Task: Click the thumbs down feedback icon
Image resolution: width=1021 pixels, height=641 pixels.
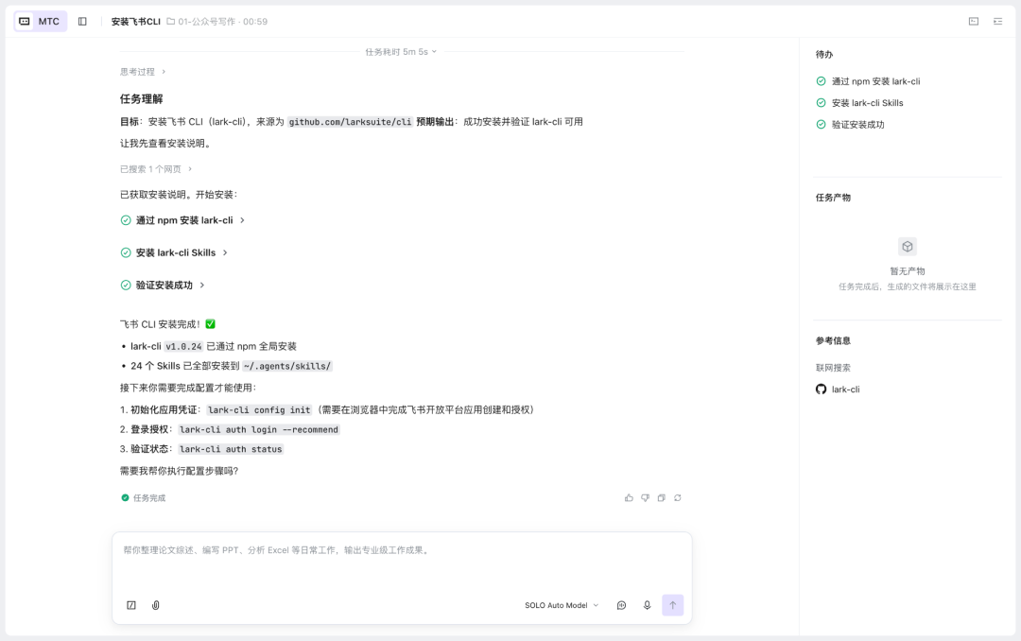Action: (x=646, y=497)
